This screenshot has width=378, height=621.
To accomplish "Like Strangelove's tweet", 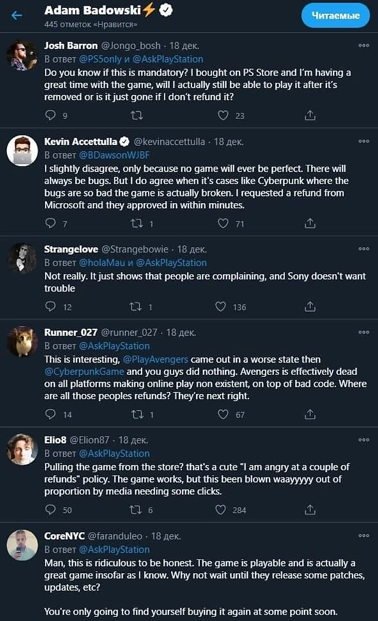I will (221, 307).
